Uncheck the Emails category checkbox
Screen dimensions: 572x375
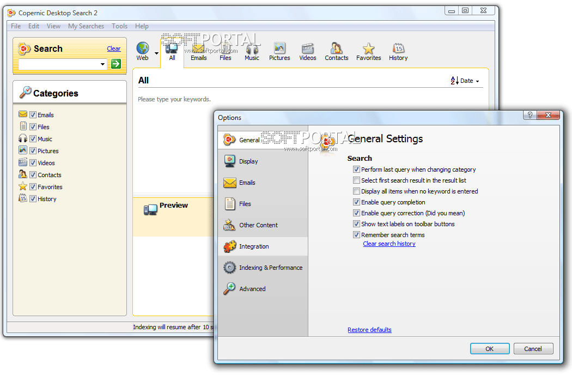point(33,114)
